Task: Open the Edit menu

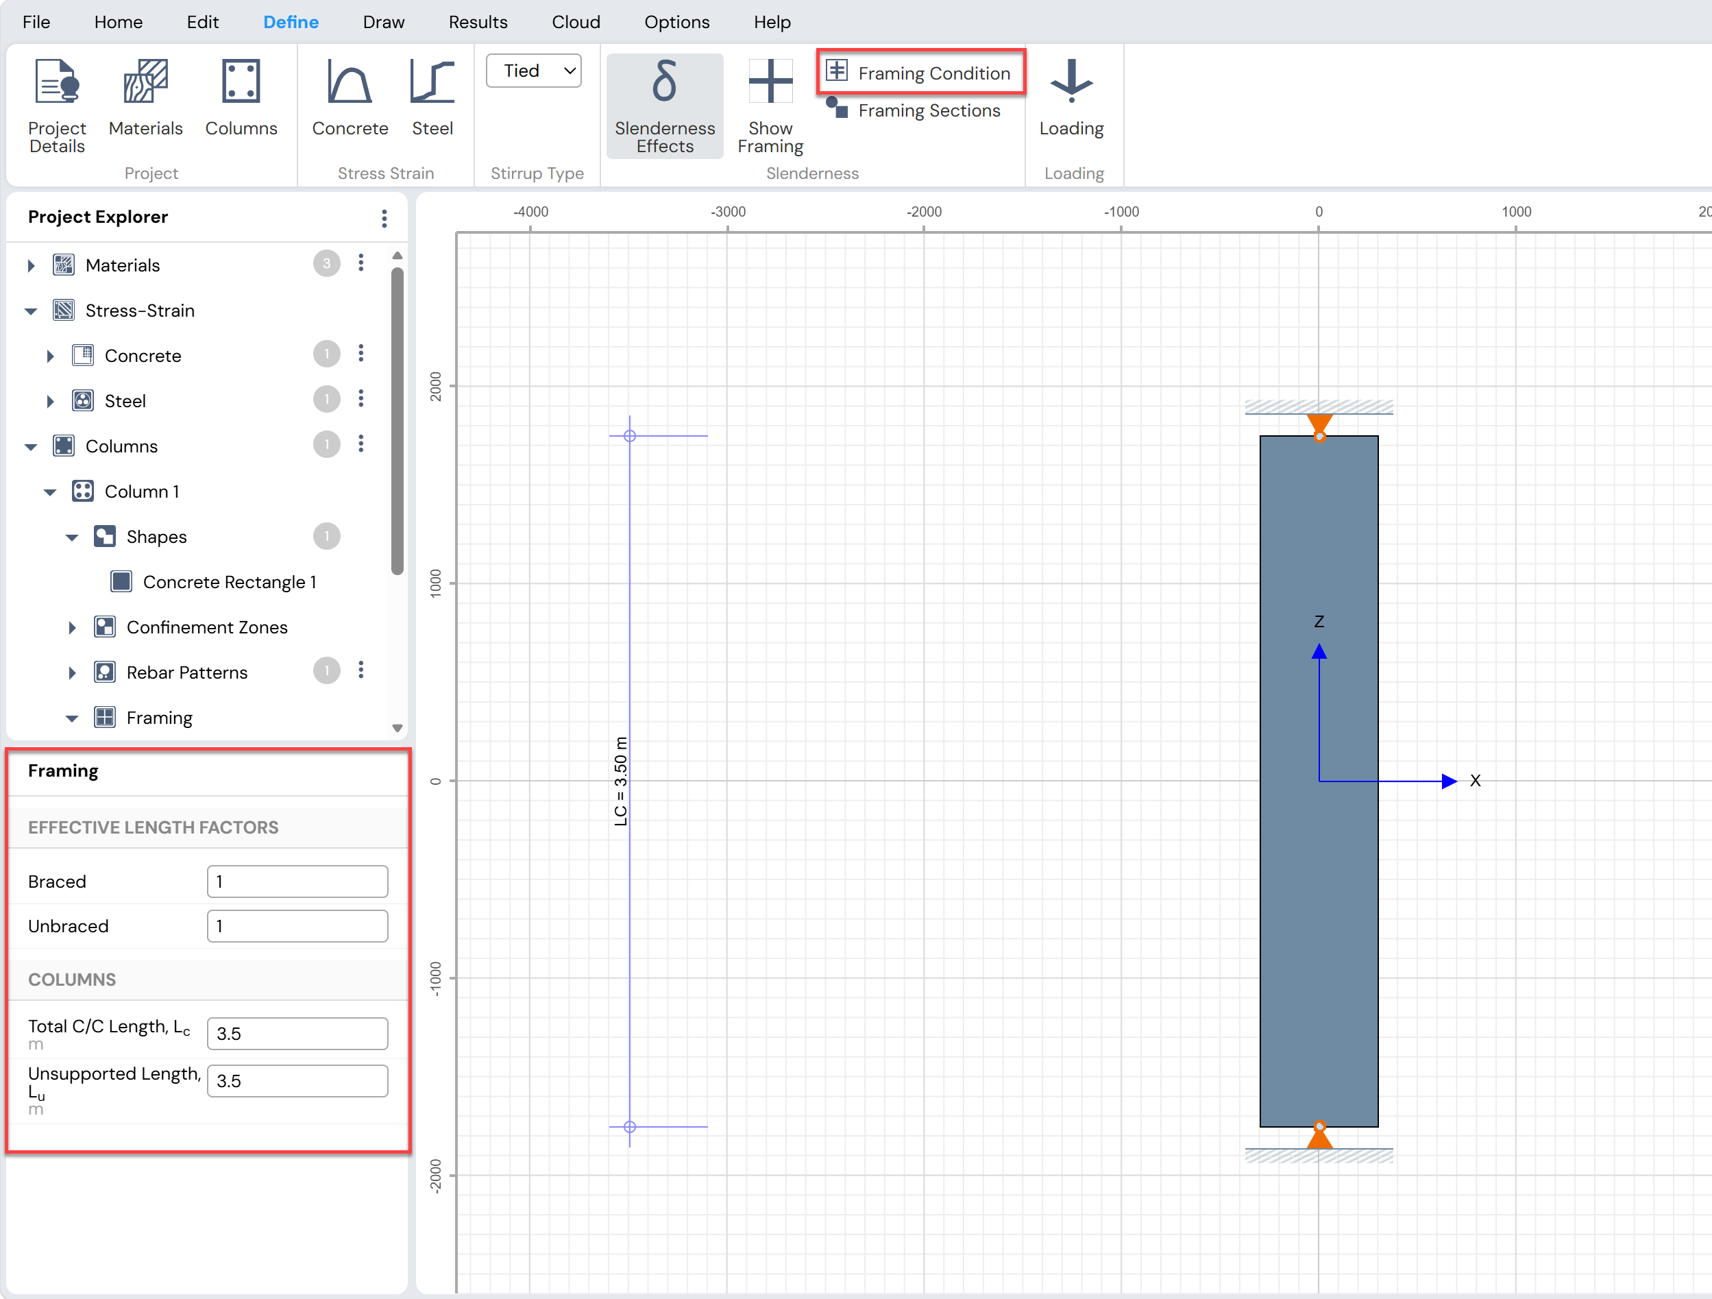Action: (x=203, y=22)
